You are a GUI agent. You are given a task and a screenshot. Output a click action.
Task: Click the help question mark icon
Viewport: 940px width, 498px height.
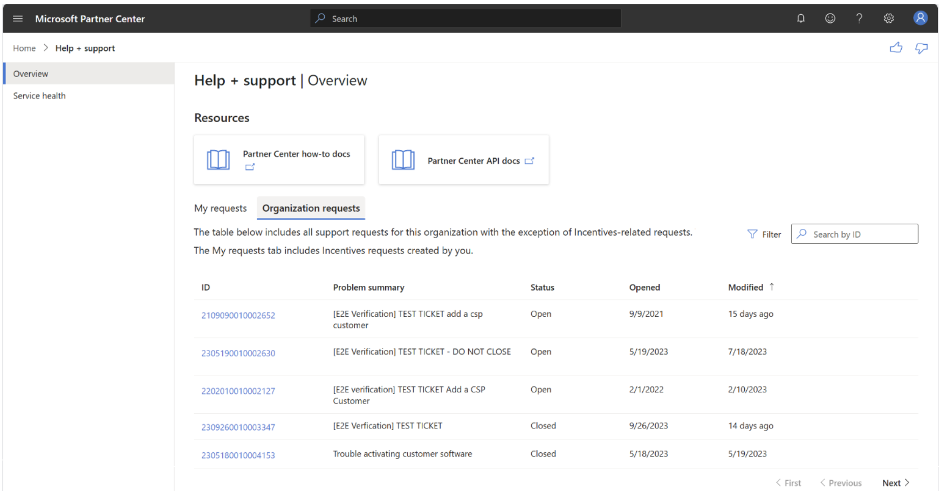click(859, 18)
